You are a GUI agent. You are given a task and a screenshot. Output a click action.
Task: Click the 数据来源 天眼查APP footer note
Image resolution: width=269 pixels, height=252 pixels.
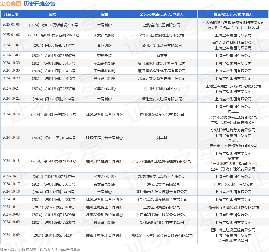40,250
